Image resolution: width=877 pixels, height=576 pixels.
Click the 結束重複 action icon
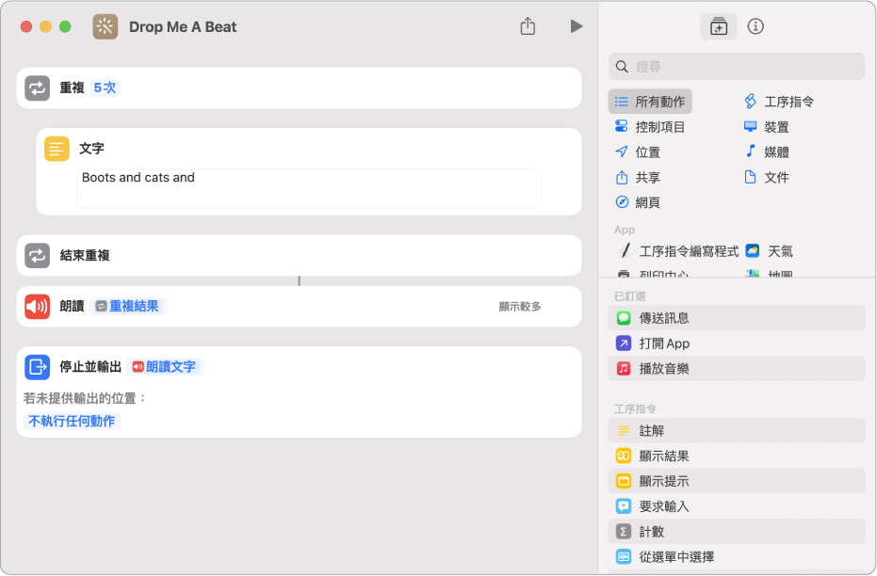38,255
